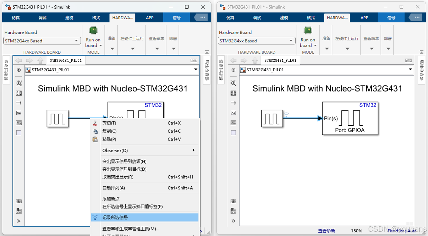
Task: Open 格式 tab in right window
Action: click(311, 18)
